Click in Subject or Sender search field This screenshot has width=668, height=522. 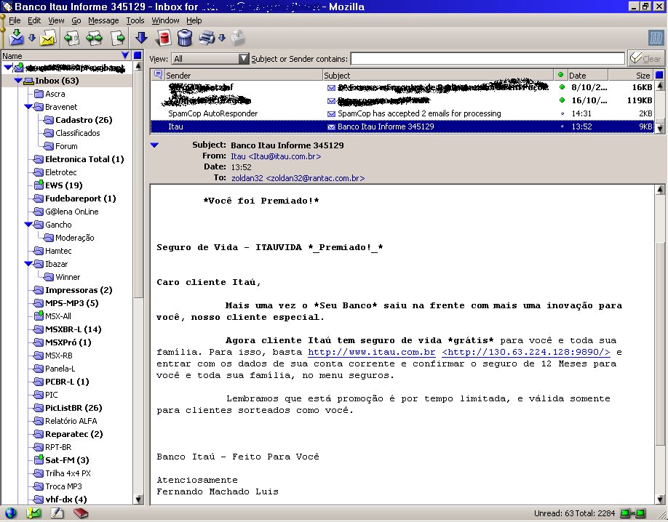click(487, 59)
